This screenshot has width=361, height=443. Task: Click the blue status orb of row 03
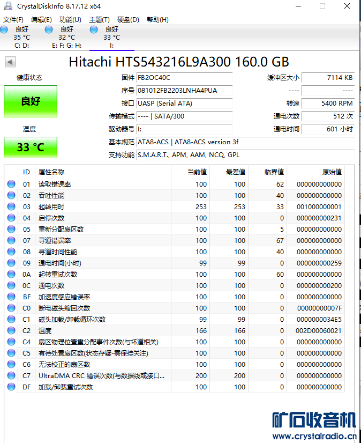(x=11, y=206)
